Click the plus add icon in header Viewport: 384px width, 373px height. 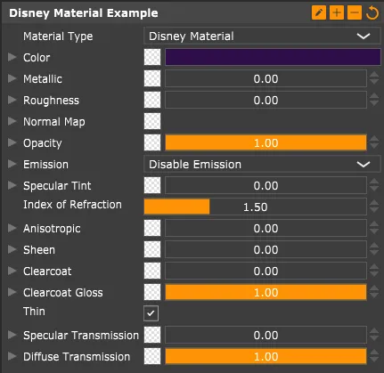point(337,13)
